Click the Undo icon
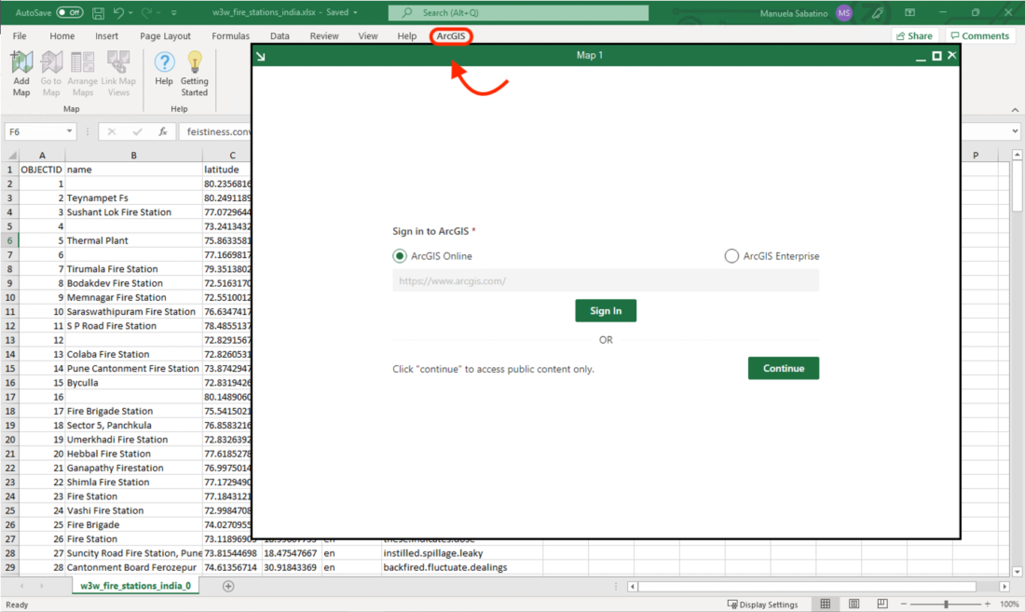1025x612 pixels. (x=118, y=12)
